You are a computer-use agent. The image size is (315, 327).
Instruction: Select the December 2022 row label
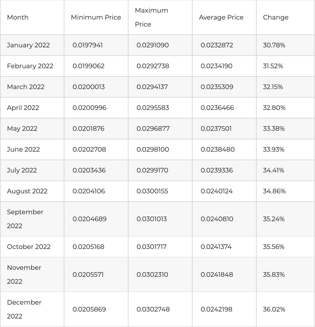24,309
